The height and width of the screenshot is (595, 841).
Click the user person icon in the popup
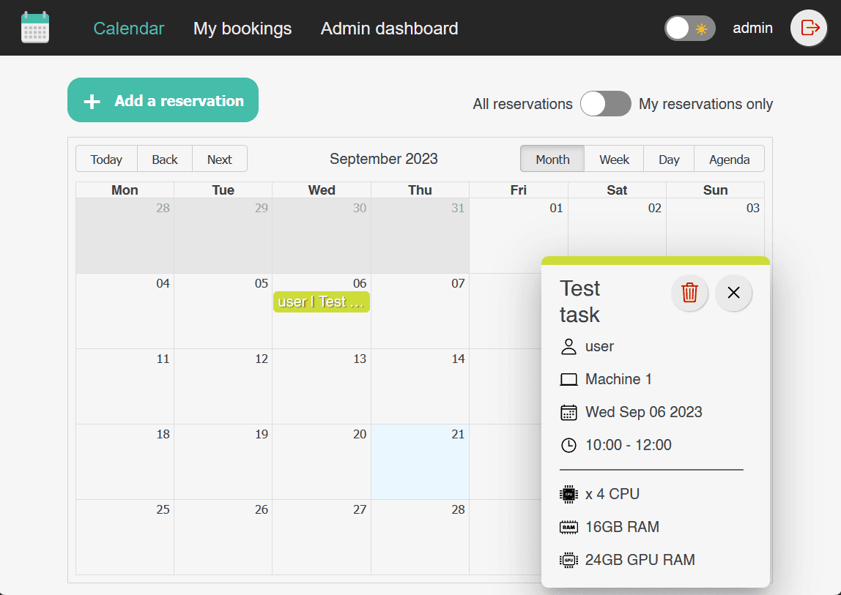(568, 346)
